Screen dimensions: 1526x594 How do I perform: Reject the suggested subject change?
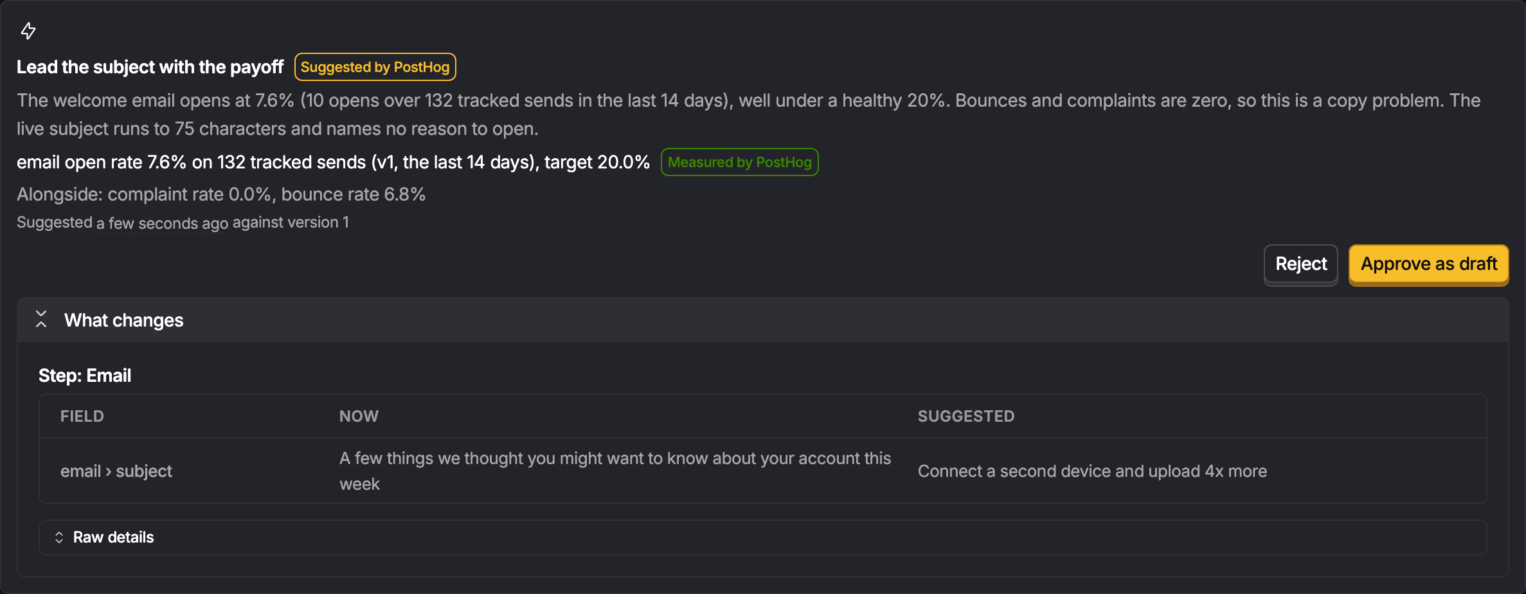tap(1300, 264)
